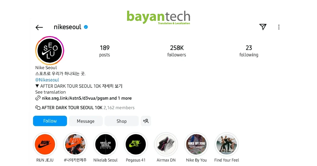Follow the nikeseoul account
The height and width of the screenshot is (166, 317).
pos(50,121)
